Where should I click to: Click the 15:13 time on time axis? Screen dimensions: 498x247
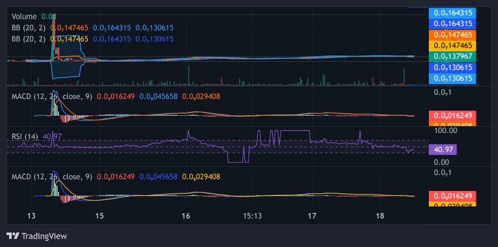(x=252, y=216)
